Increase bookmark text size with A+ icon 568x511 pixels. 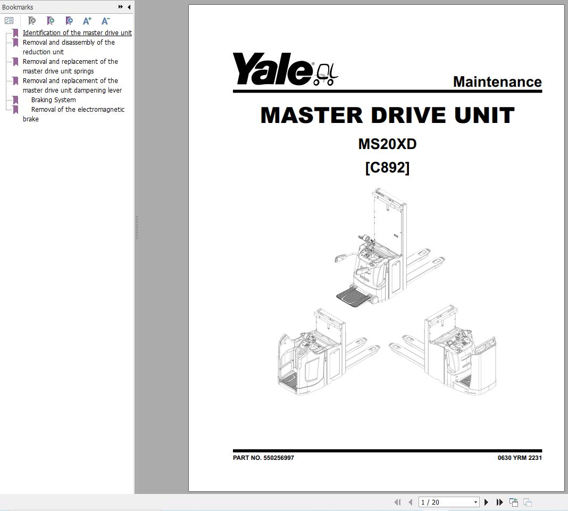tap(87, 21)
